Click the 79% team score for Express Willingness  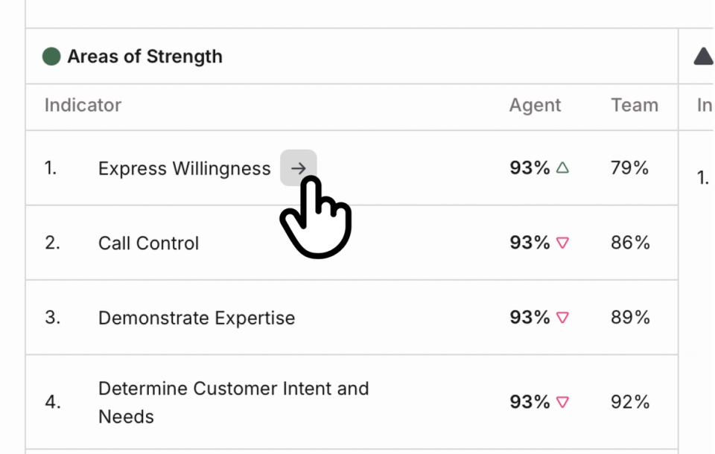click(x=629, y=167)
